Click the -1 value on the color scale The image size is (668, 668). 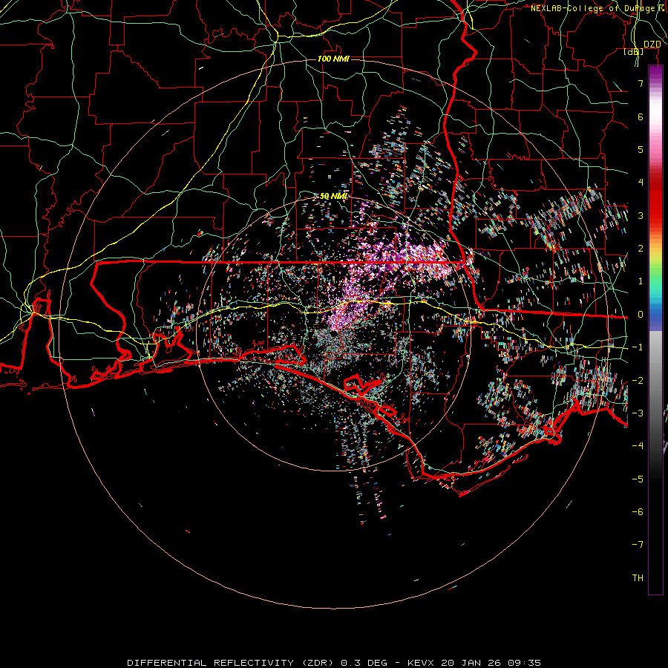point(638,347)
